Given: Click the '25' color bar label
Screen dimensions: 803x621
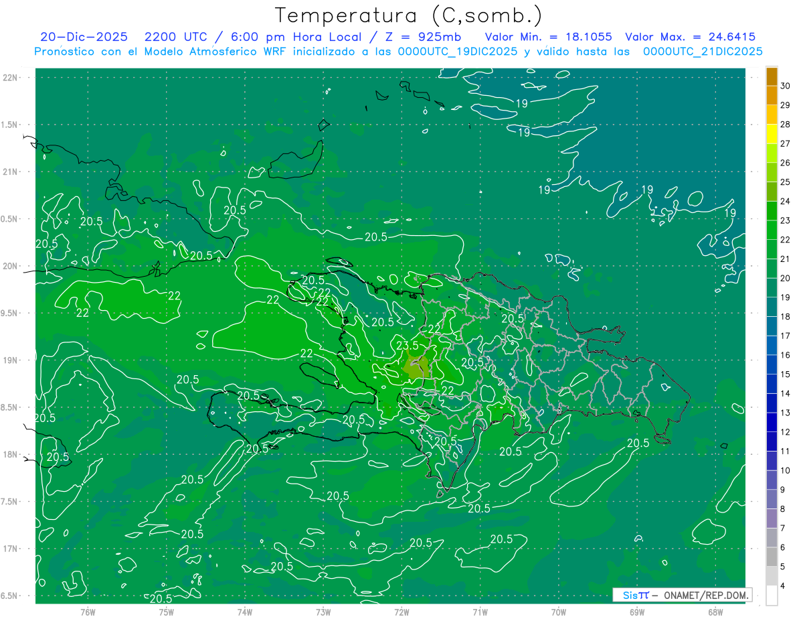Looking at the screenshot, I should tap(786, 182).
